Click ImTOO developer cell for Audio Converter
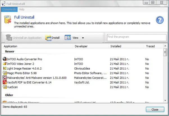The width and height of the screenshot is (169, 116). coord(79,59)
